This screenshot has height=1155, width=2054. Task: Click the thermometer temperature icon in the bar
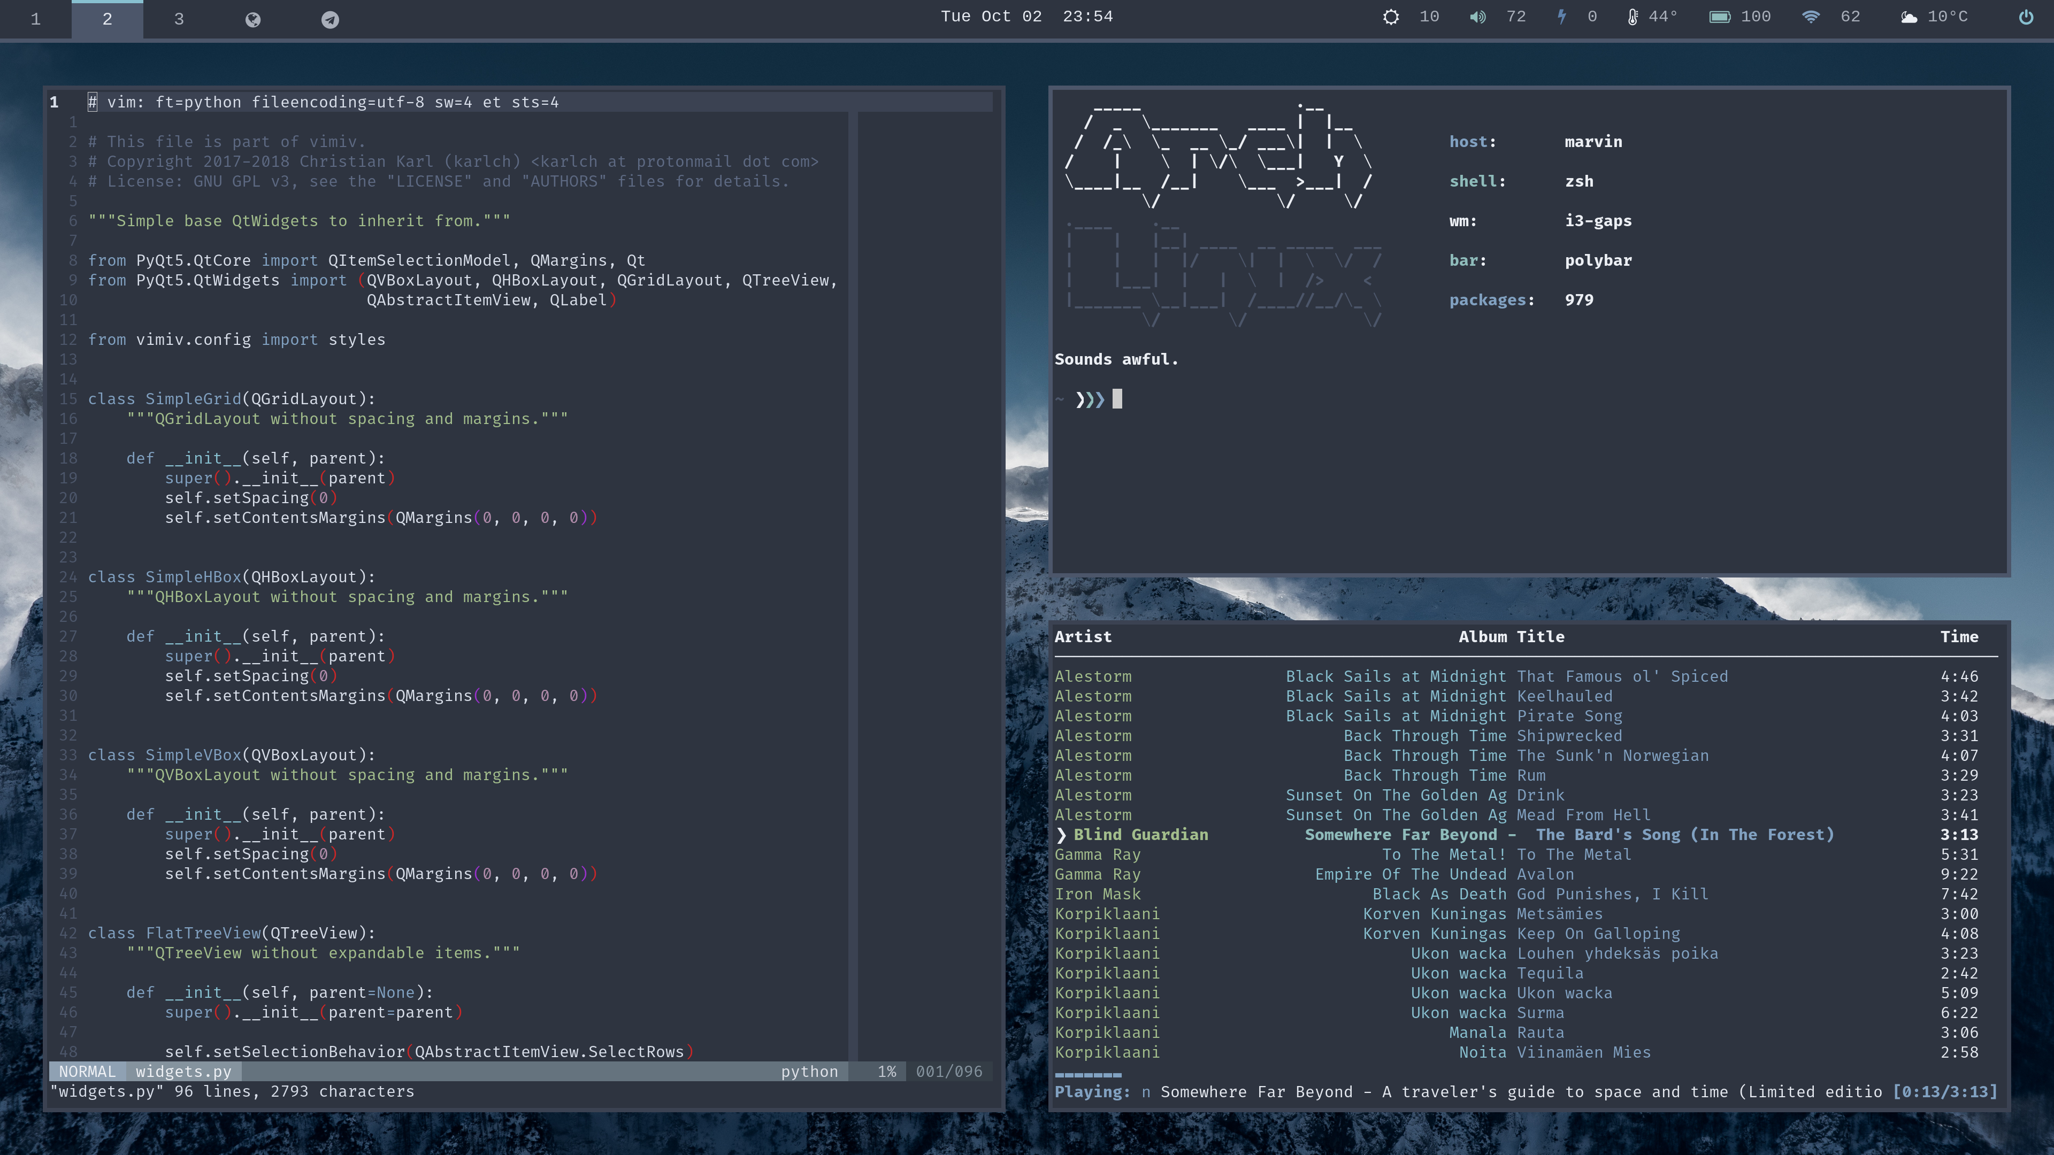click(1632, 17)
